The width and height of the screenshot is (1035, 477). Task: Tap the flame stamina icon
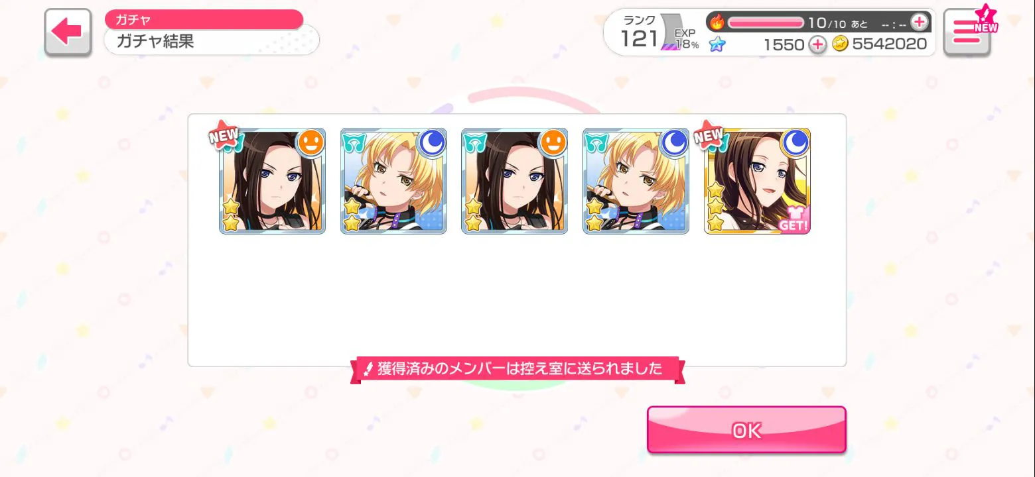click(717, 22)
